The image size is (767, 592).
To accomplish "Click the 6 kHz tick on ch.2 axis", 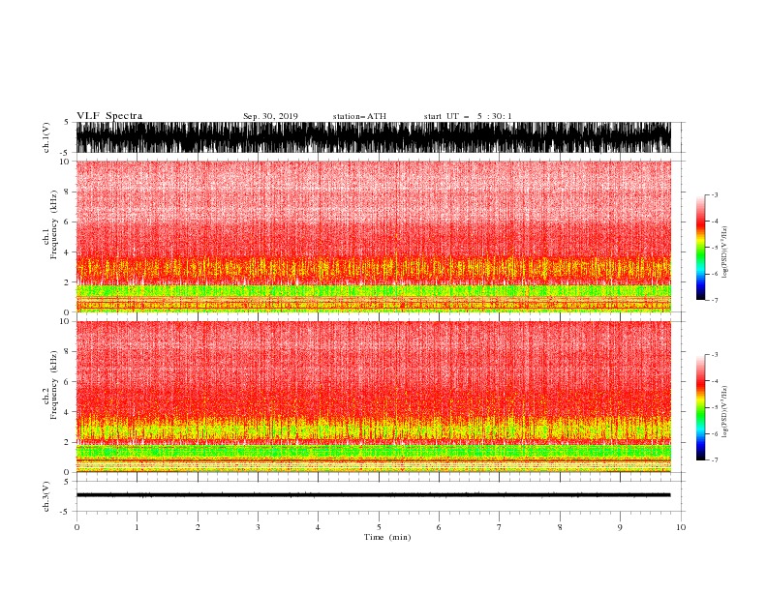I will click(67, 382).
